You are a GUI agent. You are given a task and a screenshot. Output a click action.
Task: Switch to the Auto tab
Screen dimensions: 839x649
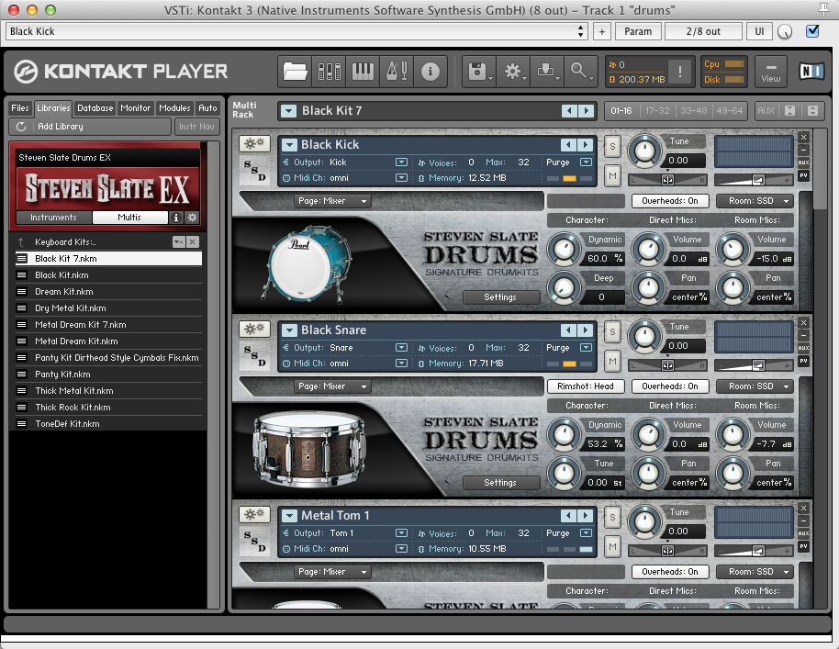tap(207, 108)
